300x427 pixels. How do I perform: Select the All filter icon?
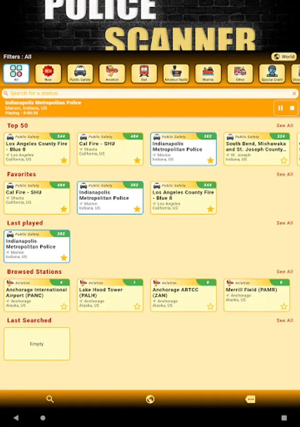(x=16, y=73)
